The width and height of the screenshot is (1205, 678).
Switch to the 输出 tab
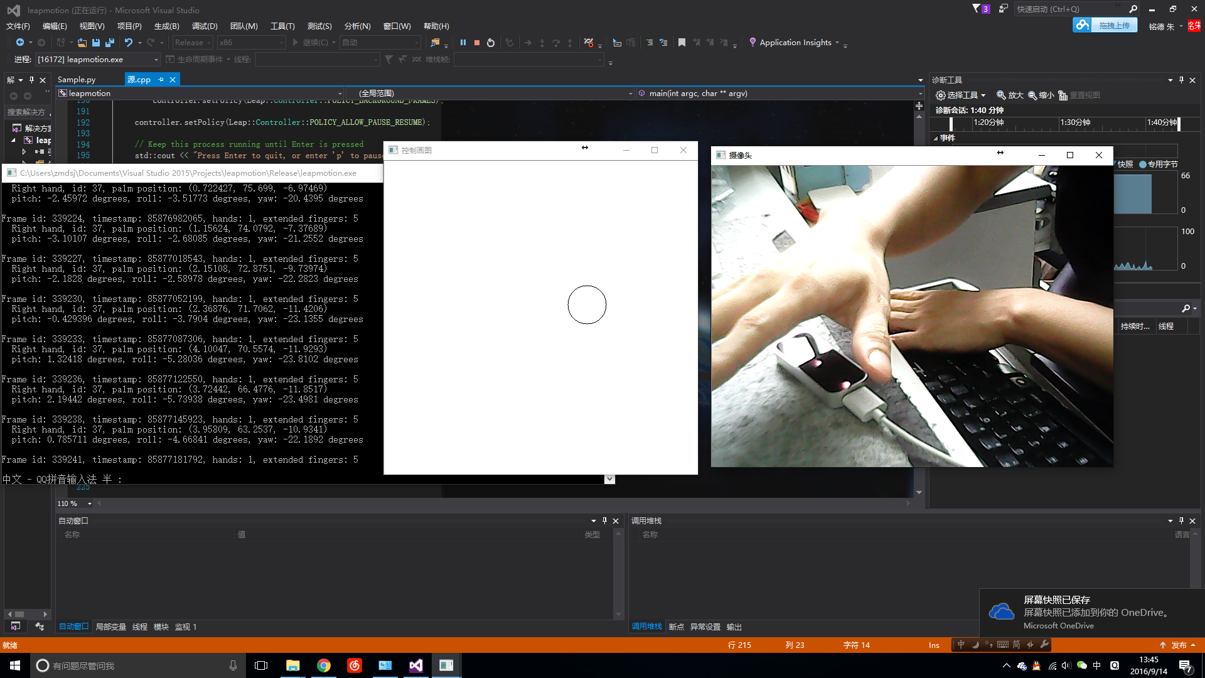point(734,627)
